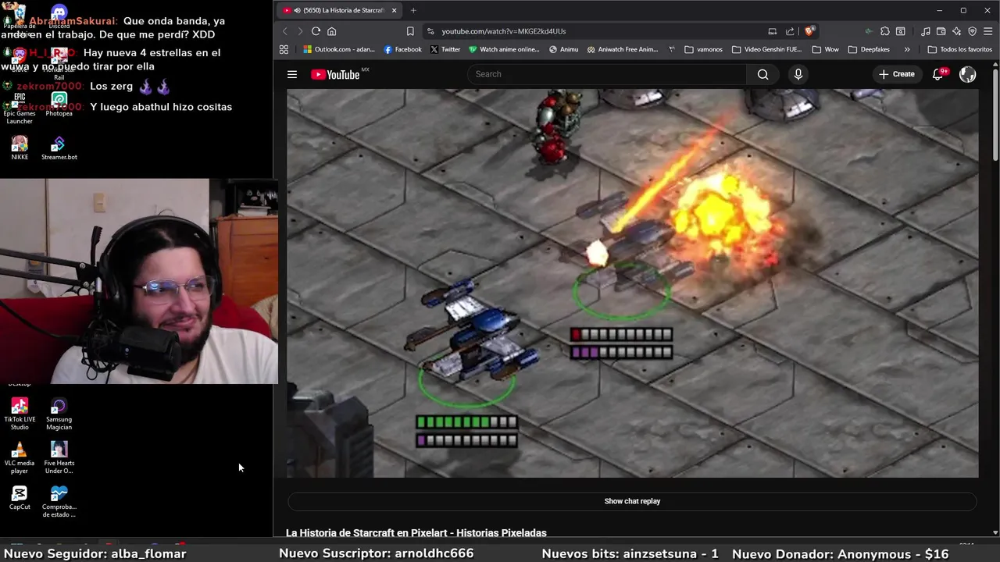Mute the tab via speaker icon
Screen dimensions: 1000x562
point(298,10)
